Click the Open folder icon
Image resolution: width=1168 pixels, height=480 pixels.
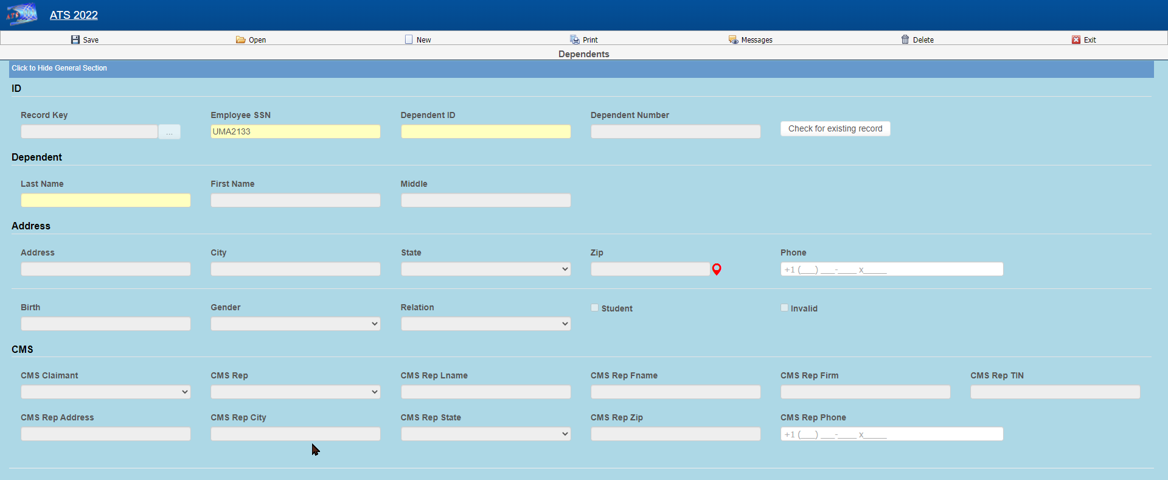tap(240, 40)
